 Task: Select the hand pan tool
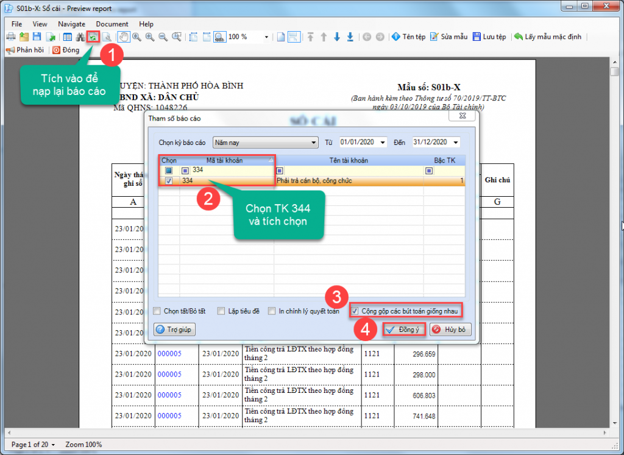(x=123, y=37)
